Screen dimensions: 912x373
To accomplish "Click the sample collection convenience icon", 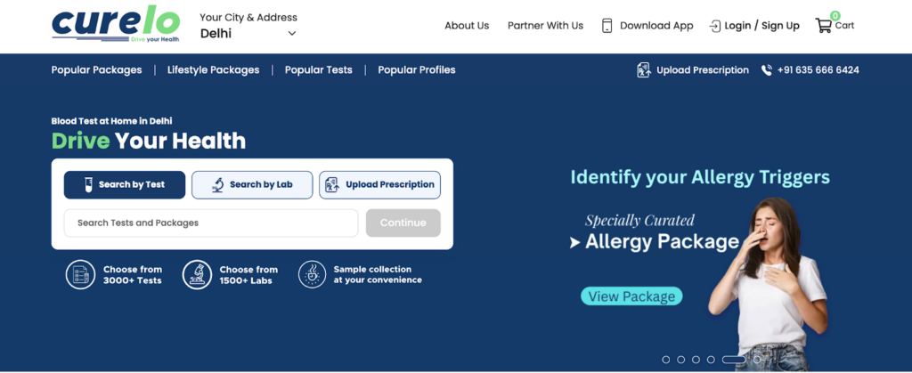I will click(312, 274).
